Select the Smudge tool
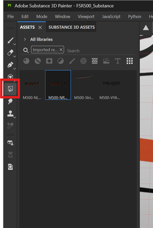The image size is (153, 228). click(x=10, y=101)
